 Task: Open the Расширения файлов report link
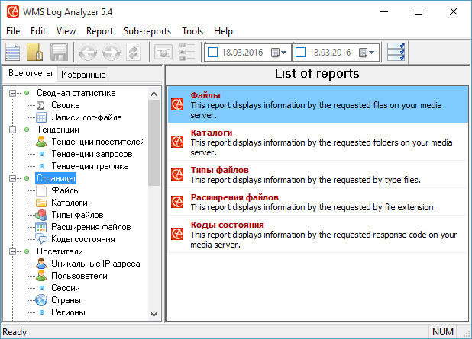[x=234, y=197]
